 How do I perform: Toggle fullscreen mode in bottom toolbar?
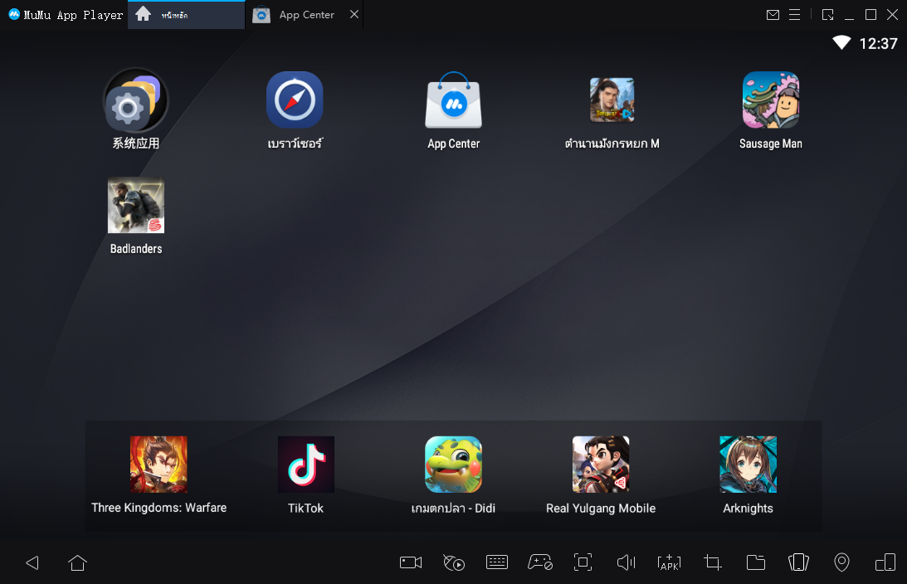583,562
